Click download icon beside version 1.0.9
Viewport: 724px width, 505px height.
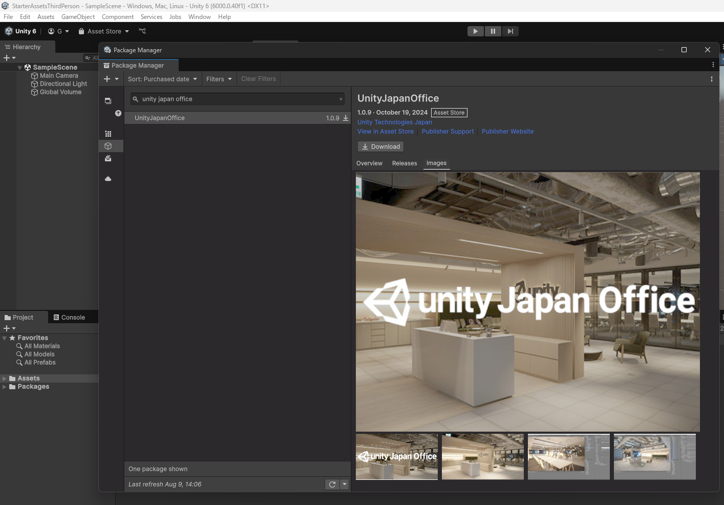tap(346, 118)
